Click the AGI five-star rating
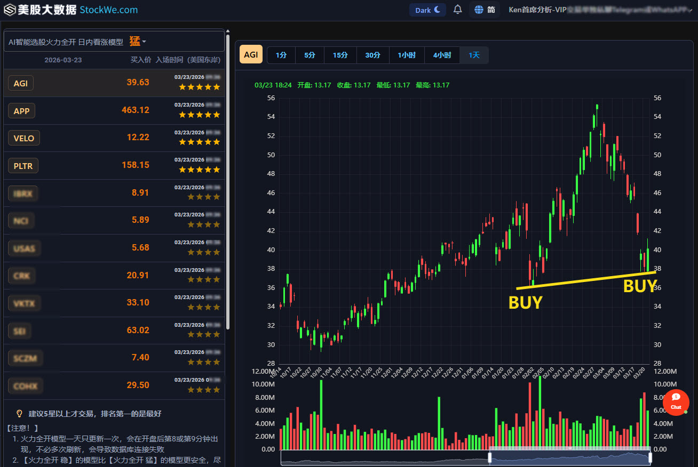698x467 pixels. coord(199,86)
